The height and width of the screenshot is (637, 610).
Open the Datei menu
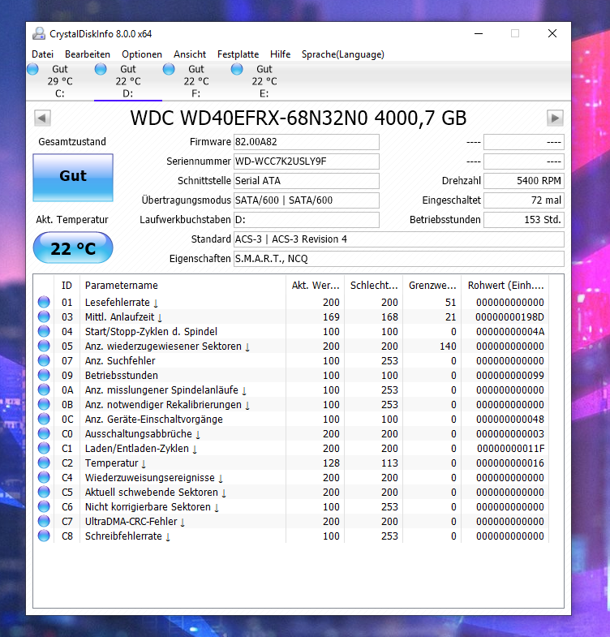(x=42, y=54)
